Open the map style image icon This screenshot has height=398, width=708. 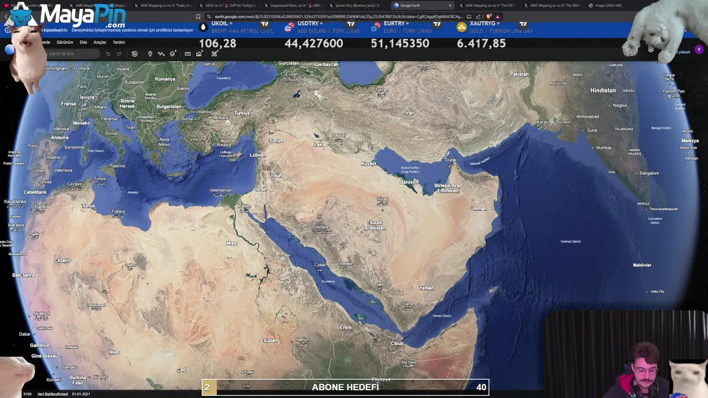click(199, 54)
